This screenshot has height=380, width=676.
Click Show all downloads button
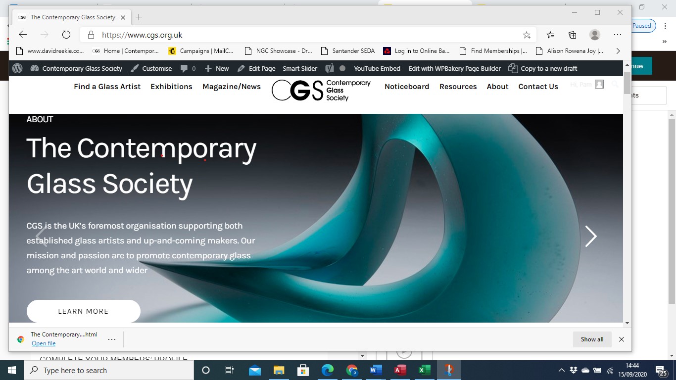pyautogui.click(x=592, y=339)
